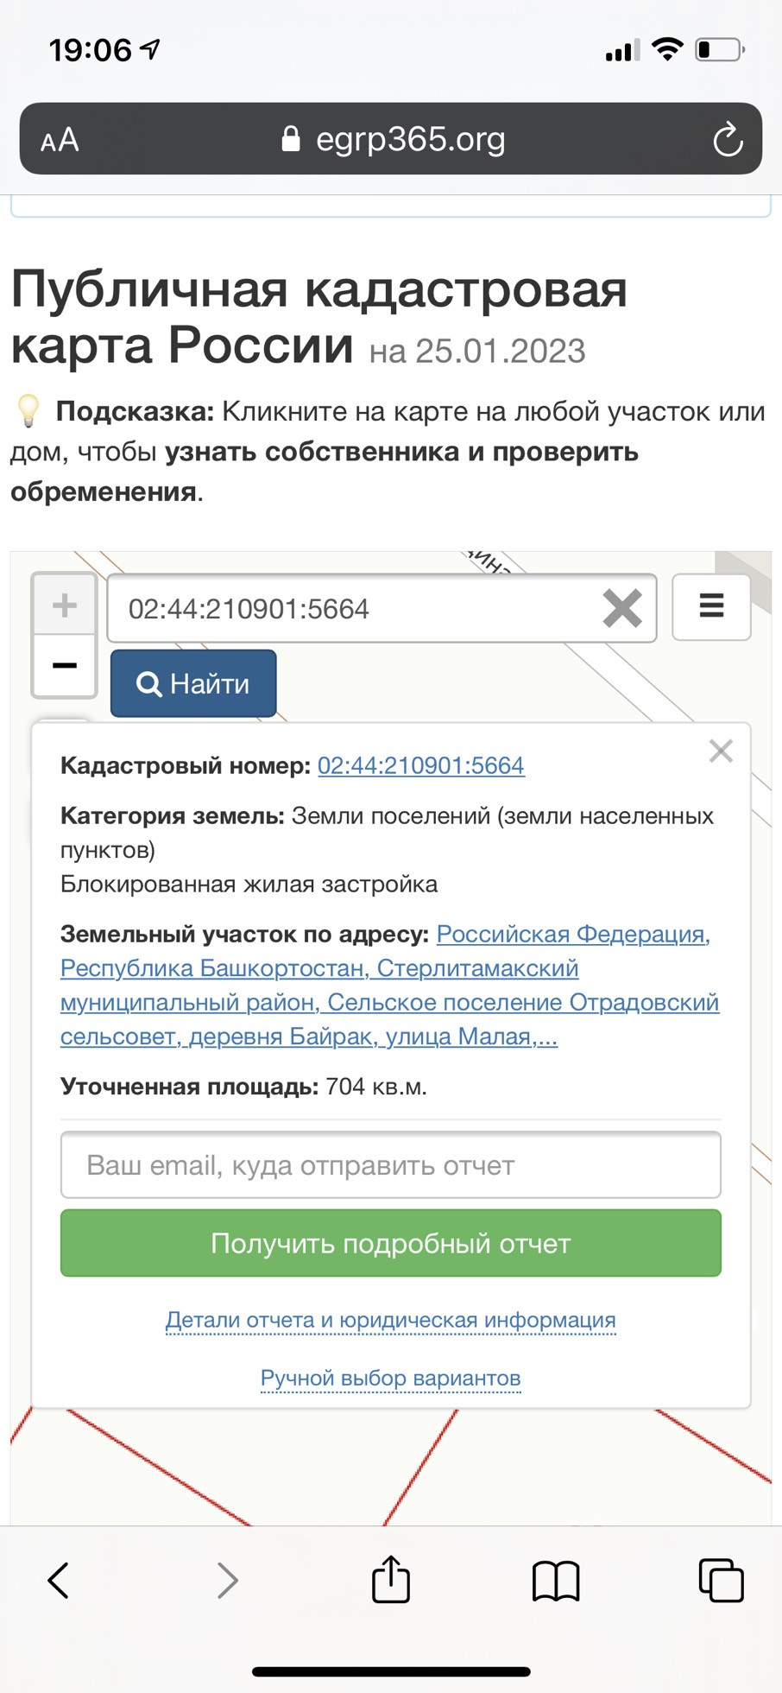Click Получить подробный отчет button

(x=390, y=1243)
